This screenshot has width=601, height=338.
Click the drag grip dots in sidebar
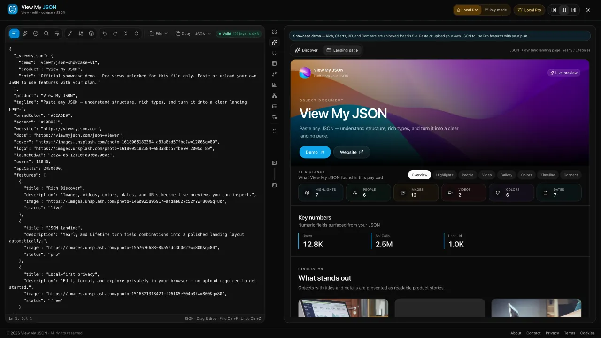[274, 131]
